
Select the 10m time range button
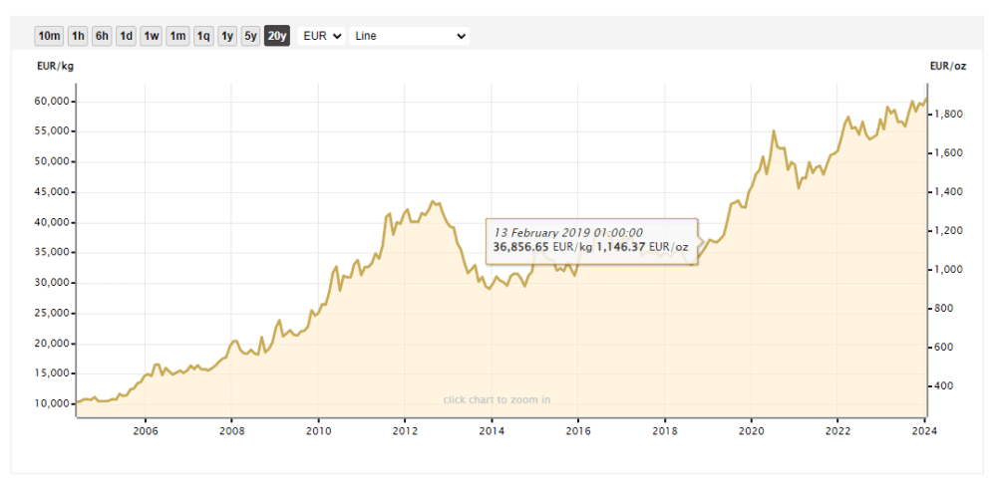coord(49,36)
